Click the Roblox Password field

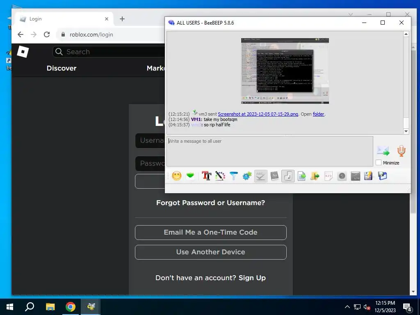click(150, 163)
